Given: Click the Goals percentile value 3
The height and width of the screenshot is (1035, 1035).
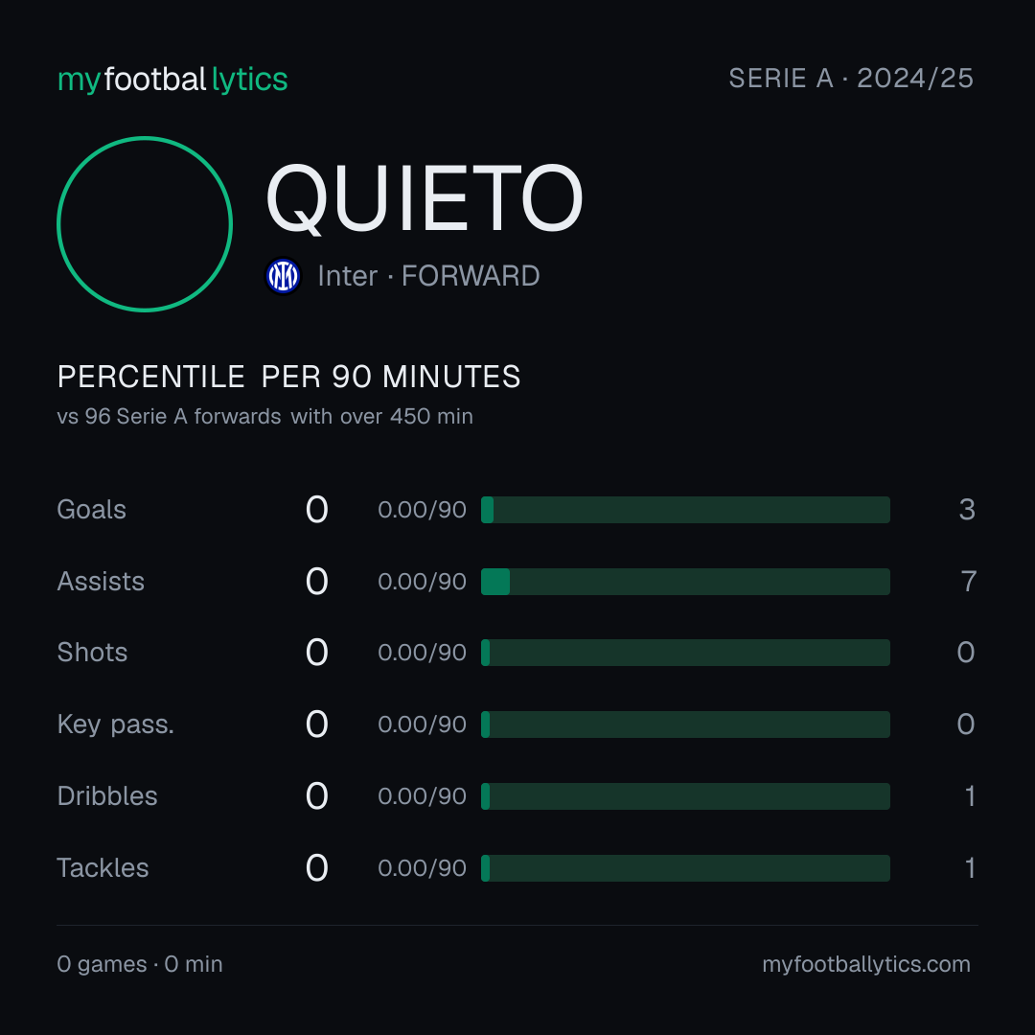Looking at the screenshot, I should pyautogui.click(x=967, y=510).
